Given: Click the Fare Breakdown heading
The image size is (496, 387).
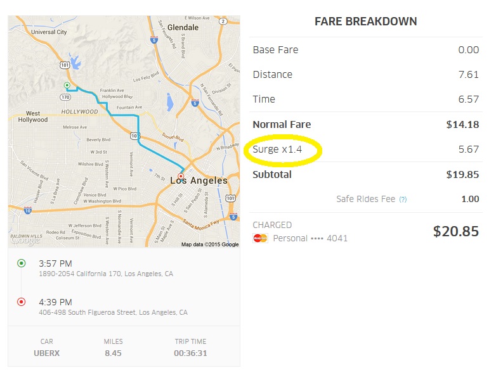Looking at the screenshot, I should point(365,22).
